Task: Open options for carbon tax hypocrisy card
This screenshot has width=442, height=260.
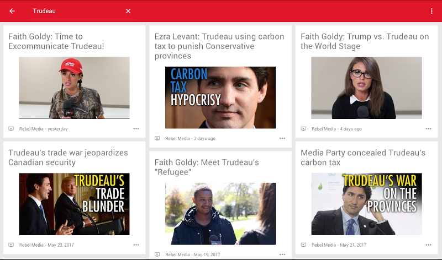Action: click(282, 138)
